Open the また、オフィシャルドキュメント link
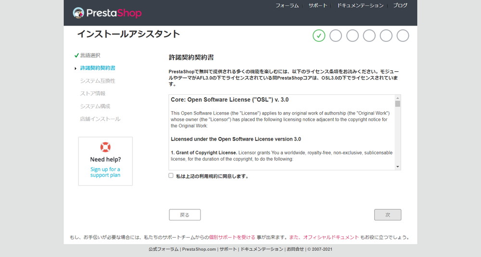Image resolution: width=481 pixels, height=257 pixels. [324, 237]
